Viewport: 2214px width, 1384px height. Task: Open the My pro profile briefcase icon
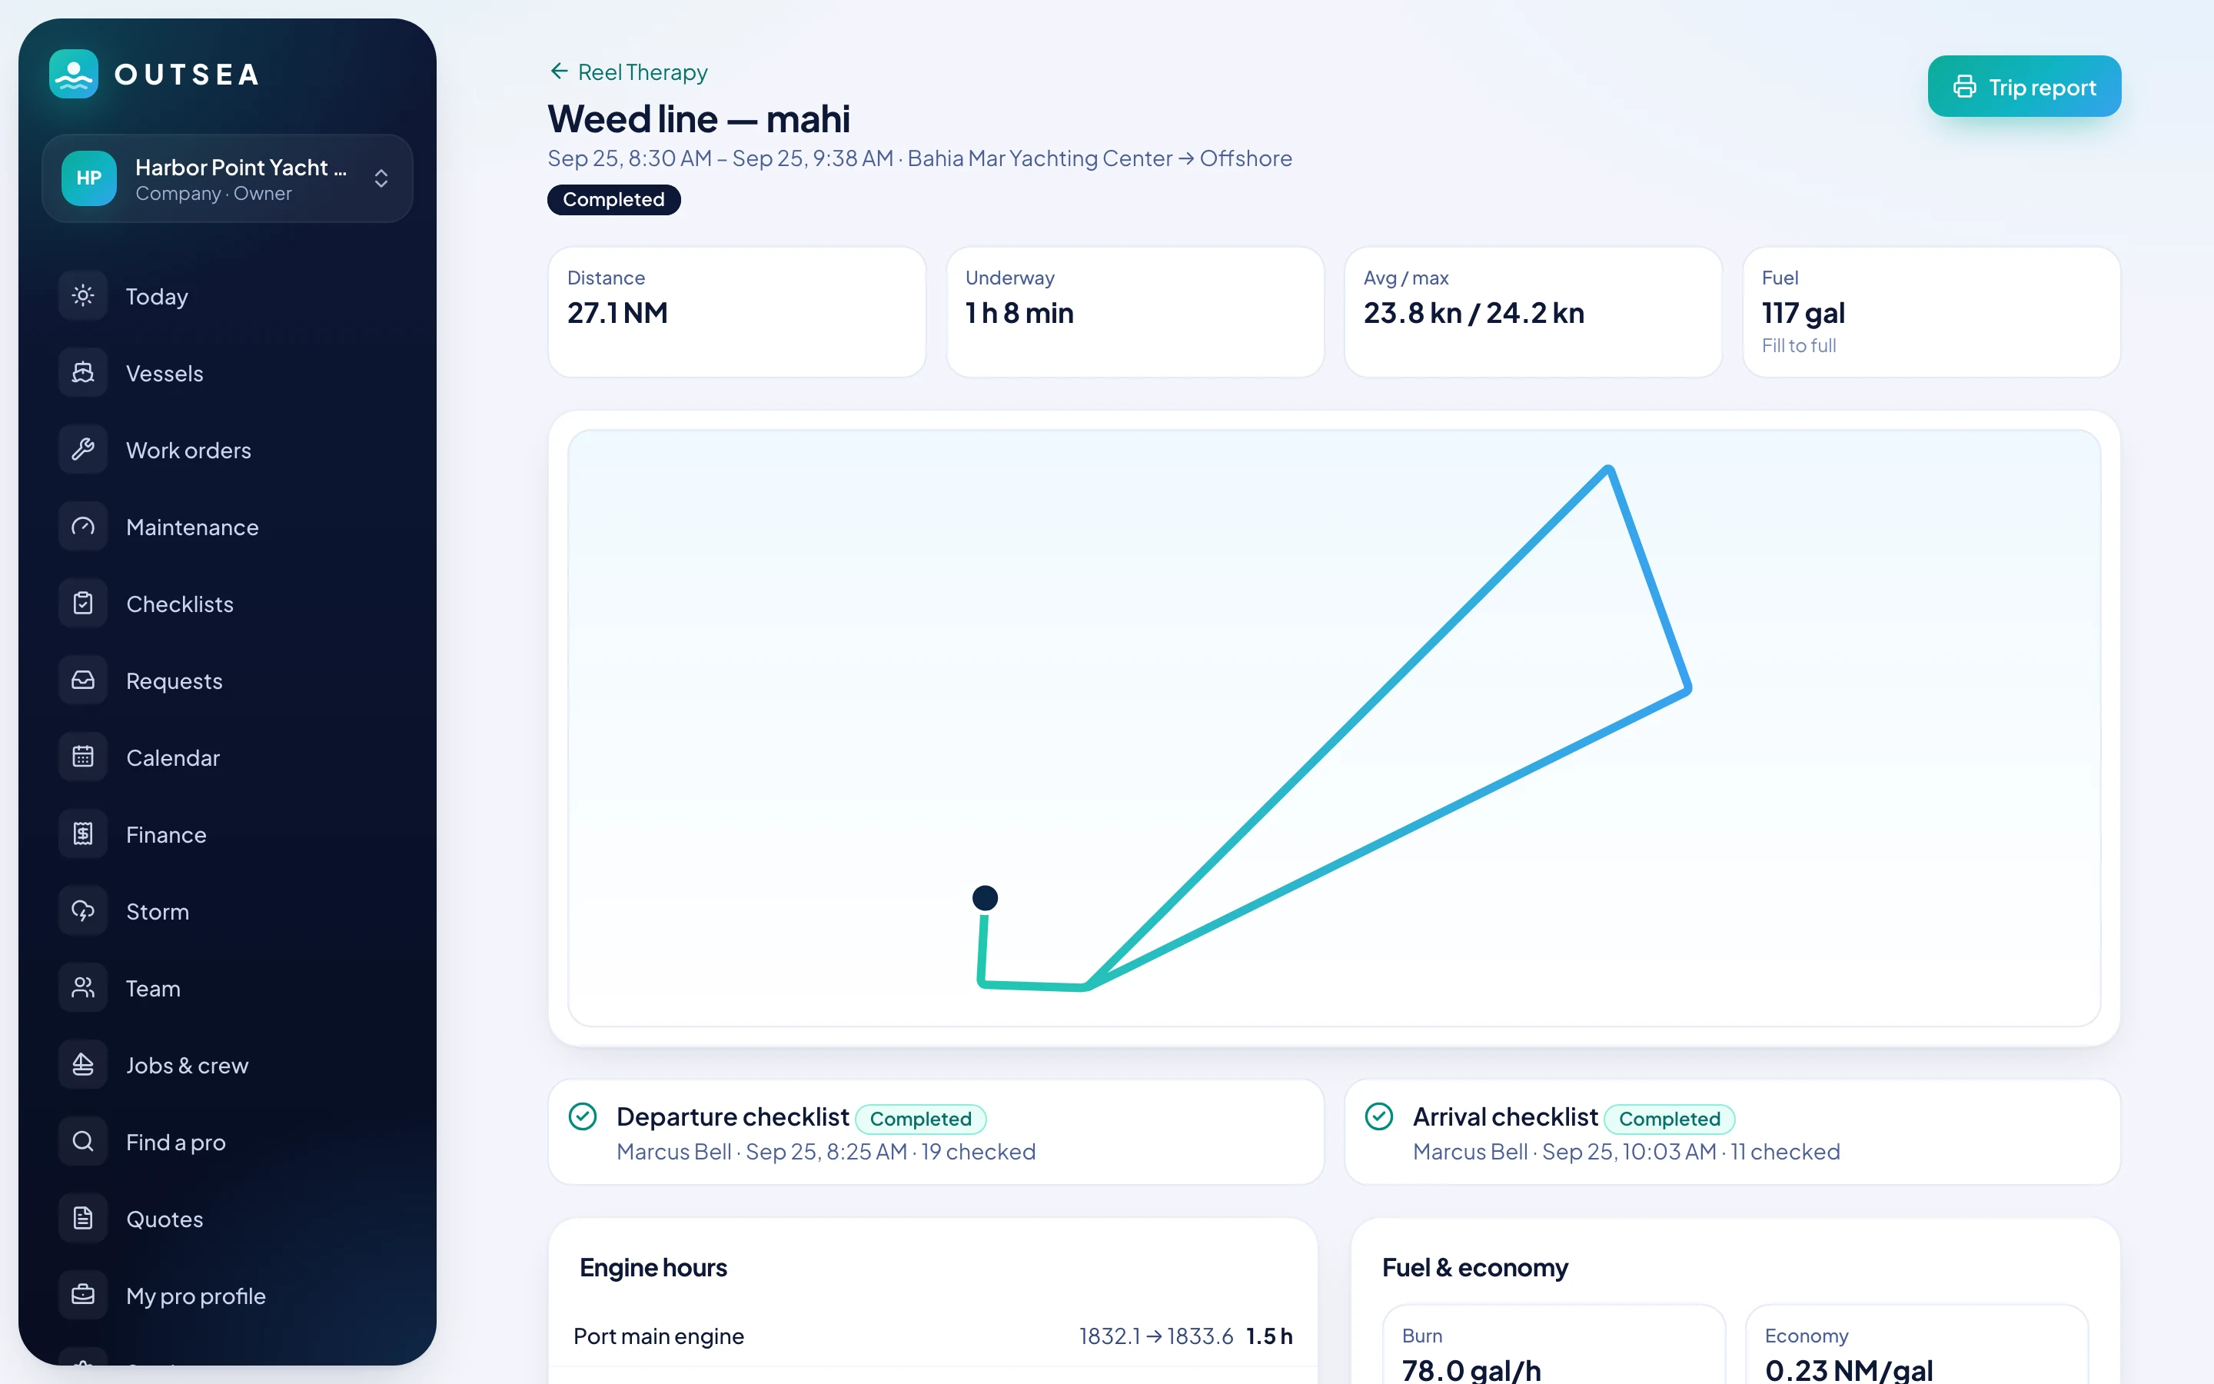coord(83,1296)
